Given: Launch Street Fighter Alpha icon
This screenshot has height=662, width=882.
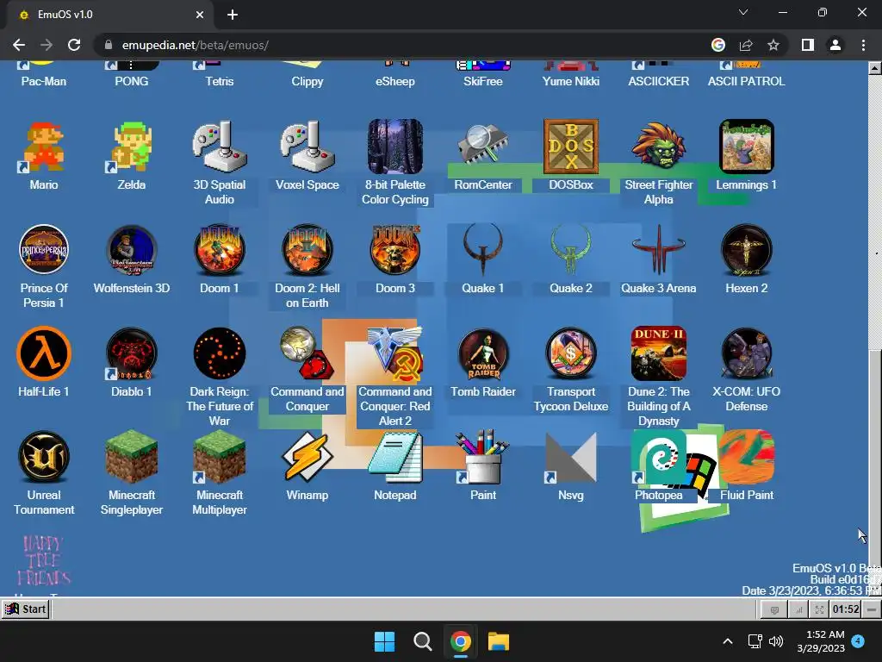Looking at the screenshot, I should pyautogui.click(x=659, y=147).
